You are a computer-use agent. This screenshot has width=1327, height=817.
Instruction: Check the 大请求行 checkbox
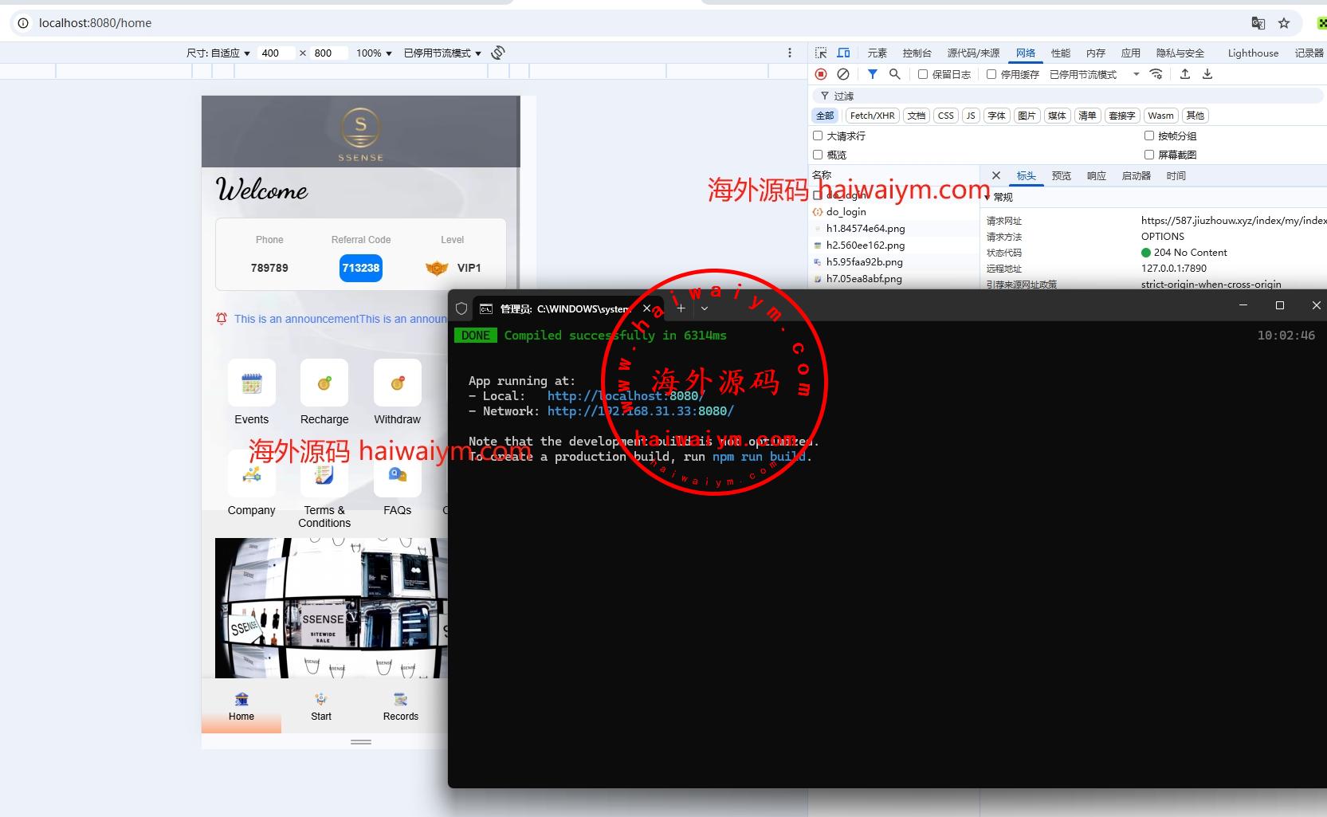point(818,136)
